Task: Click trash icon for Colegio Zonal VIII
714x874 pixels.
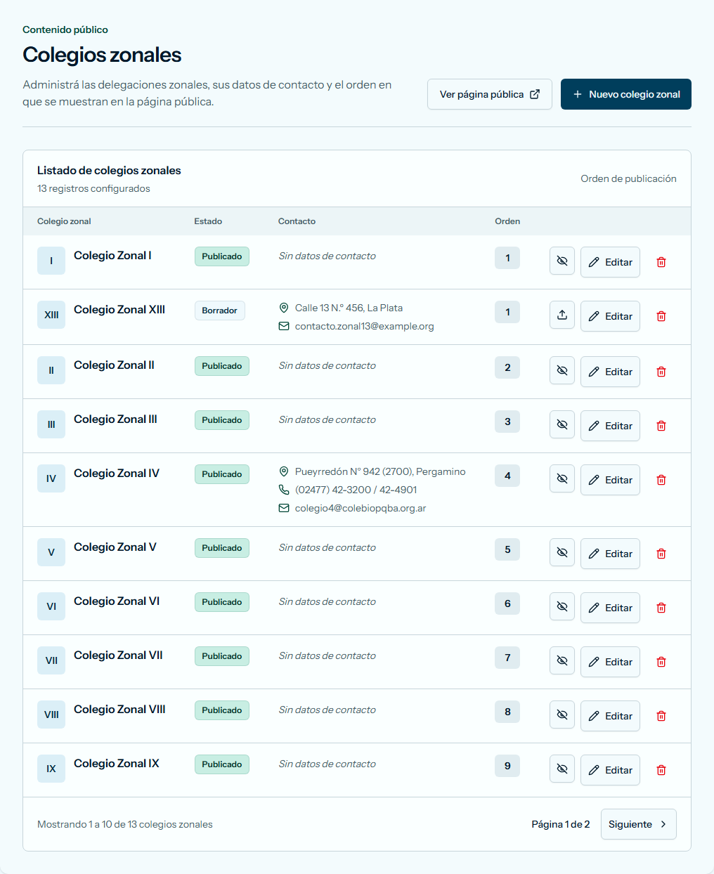Action: pos(661,716)
